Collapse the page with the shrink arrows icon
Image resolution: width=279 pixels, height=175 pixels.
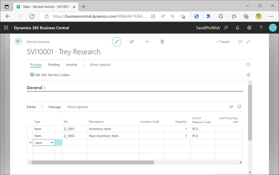tap(248, 42)
